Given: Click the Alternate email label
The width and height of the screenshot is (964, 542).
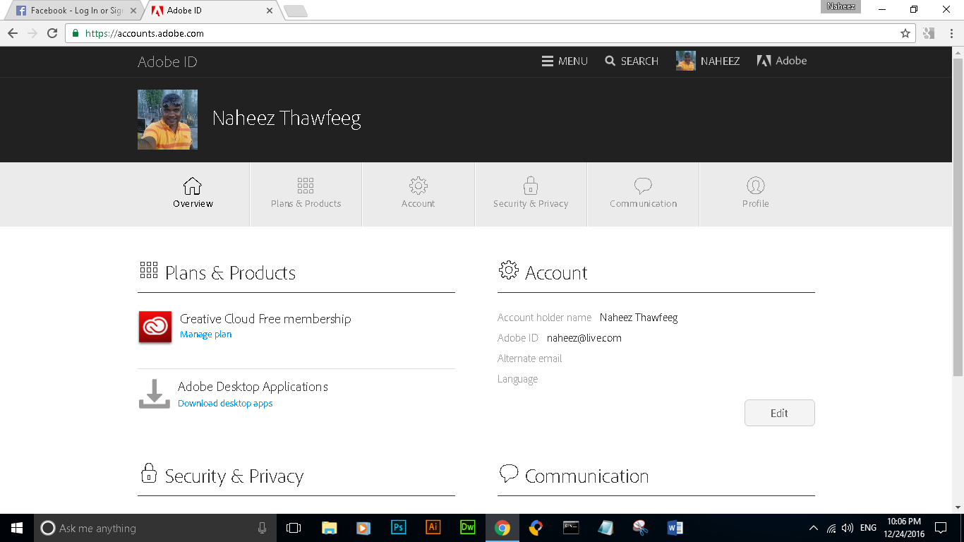Looking at the screenshot, I should [x=529, y=359].
